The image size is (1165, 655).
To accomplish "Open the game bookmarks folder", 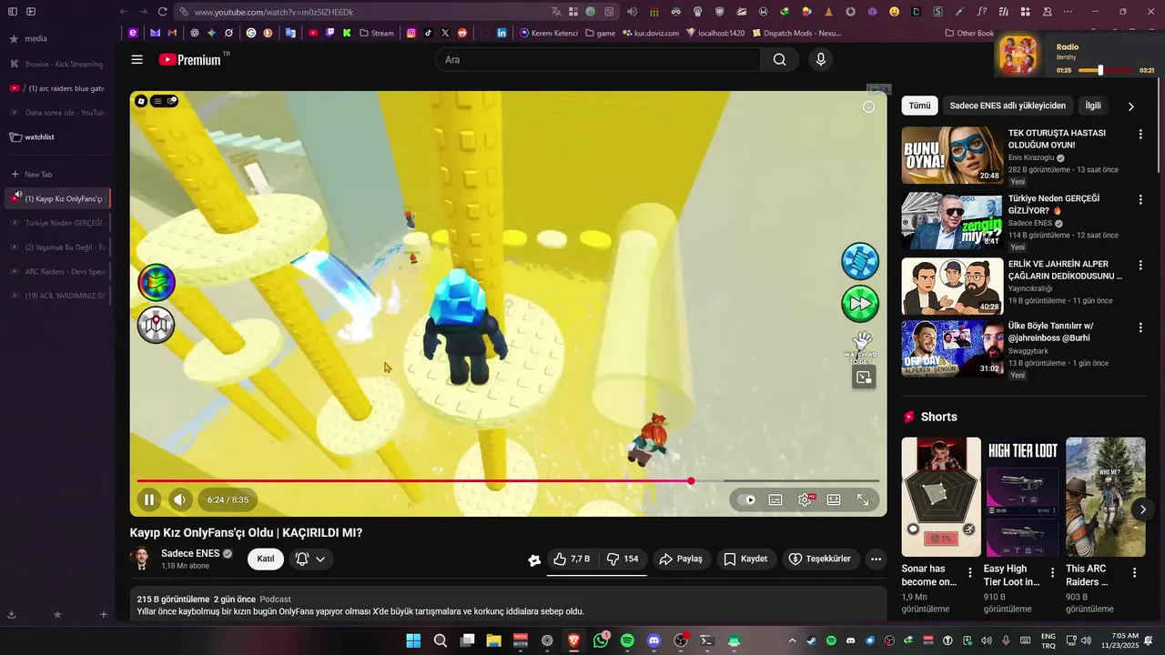I will pyautogui.click(x=599, y=33).
